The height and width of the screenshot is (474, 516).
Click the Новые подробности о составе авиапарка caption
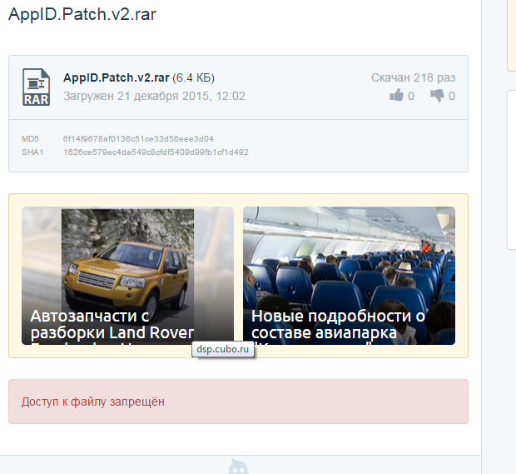pyautogui.click(x=338, y=324)
